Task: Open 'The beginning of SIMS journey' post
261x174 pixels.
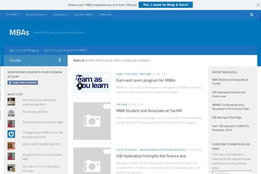Action: coord(43,135)
